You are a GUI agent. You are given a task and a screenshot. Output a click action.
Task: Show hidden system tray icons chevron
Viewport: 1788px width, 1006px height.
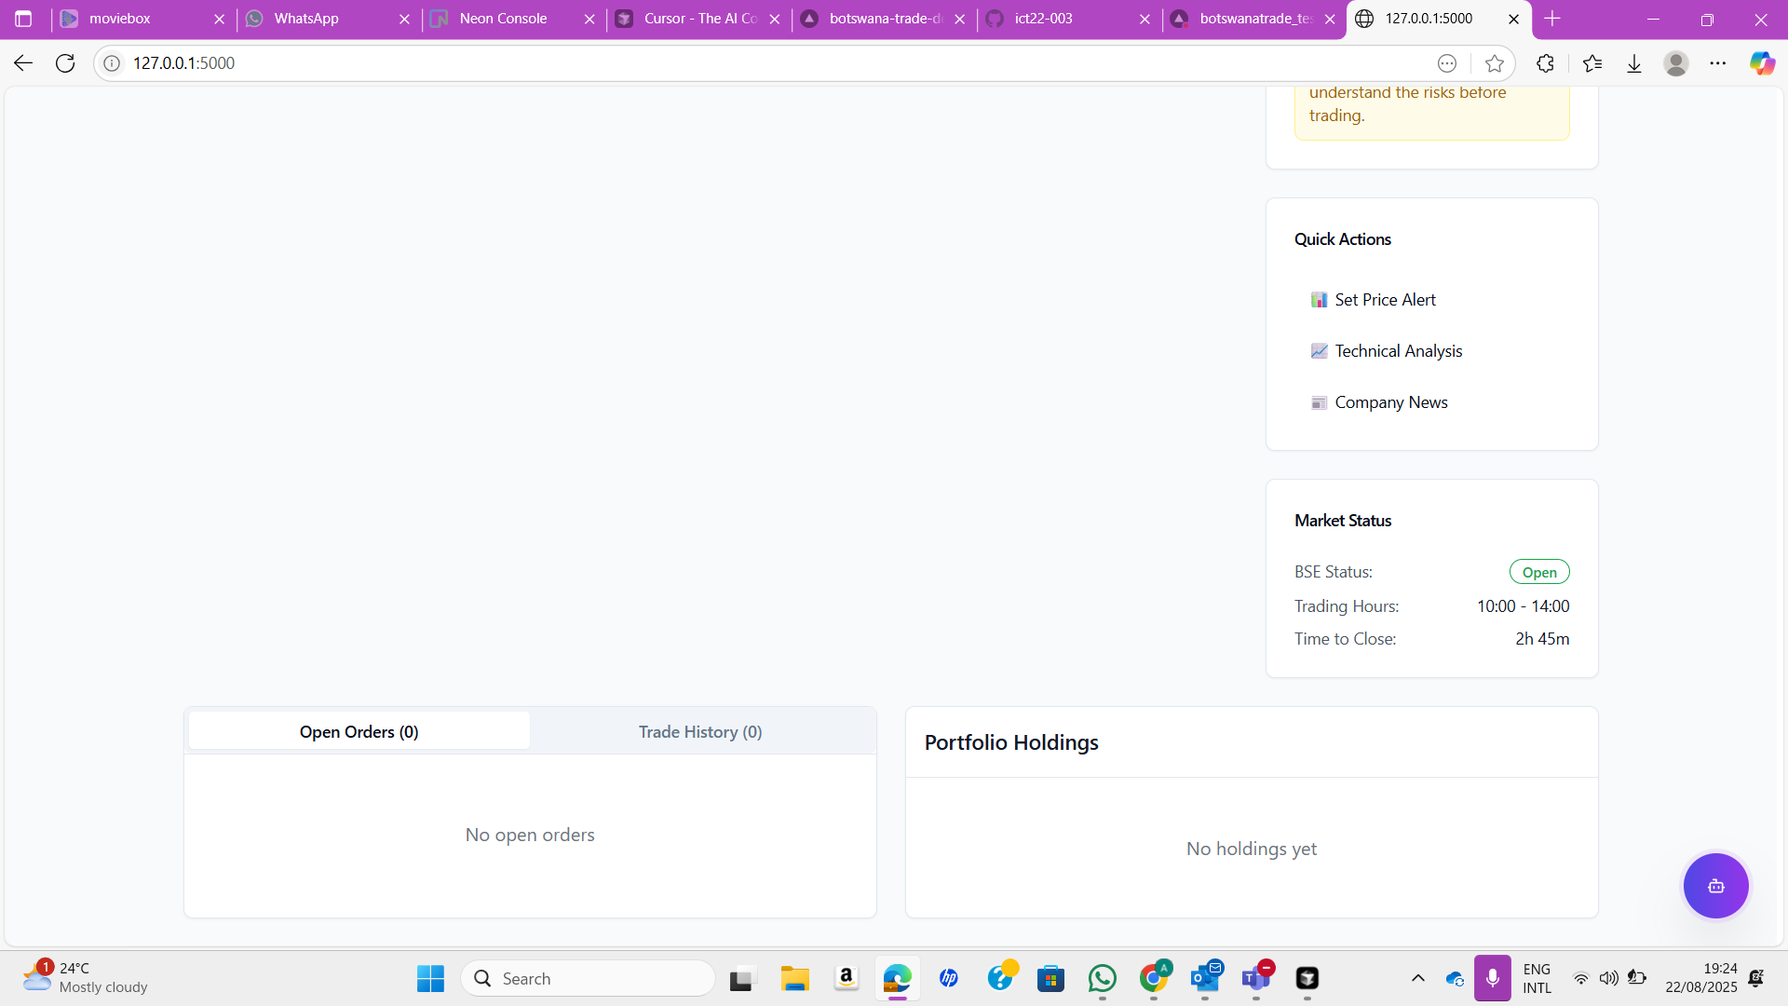(1418, 978)
